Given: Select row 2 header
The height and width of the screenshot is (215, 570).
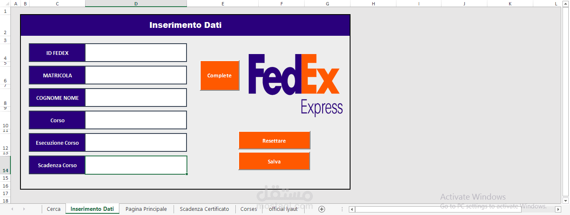Looking at the screenshot, I should click(5, 25).
